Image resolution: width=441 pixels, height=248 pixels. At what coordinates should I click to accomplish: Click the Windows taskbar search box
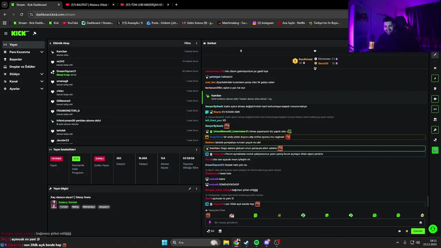196,242
